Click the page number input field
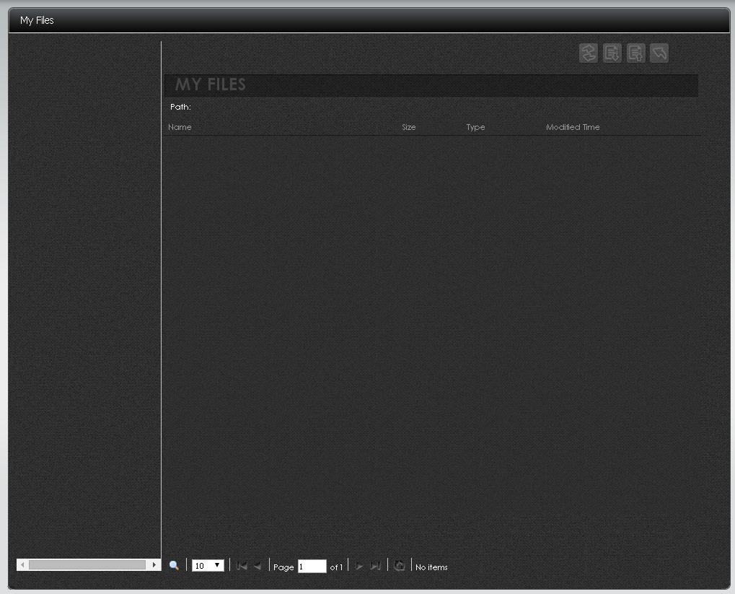735x594 pixels. point(312,567)
